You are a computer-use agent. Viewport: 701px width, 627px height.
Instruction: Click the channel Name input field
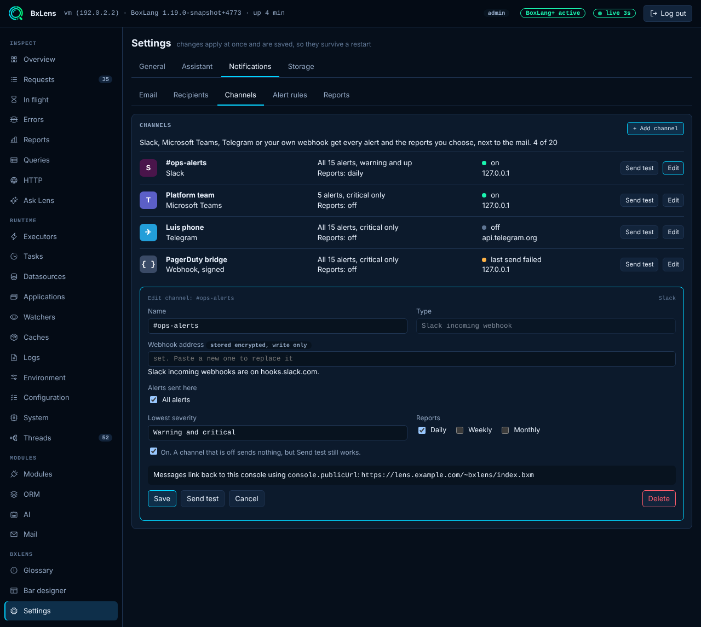click(278, 326)
